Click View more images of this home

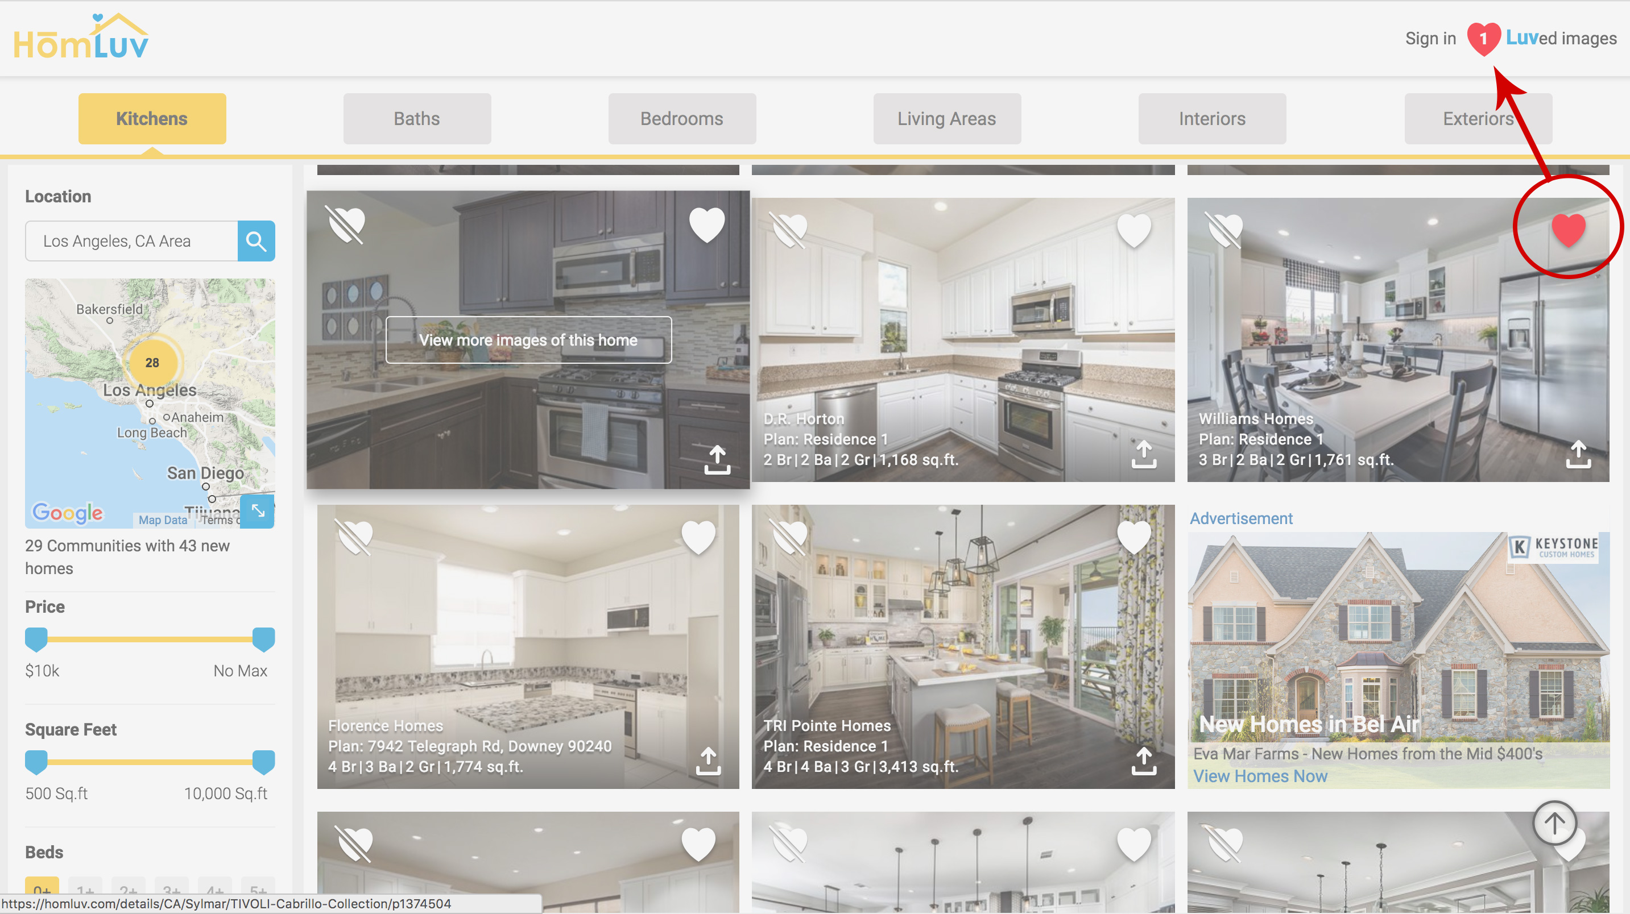tap(528, 340)
